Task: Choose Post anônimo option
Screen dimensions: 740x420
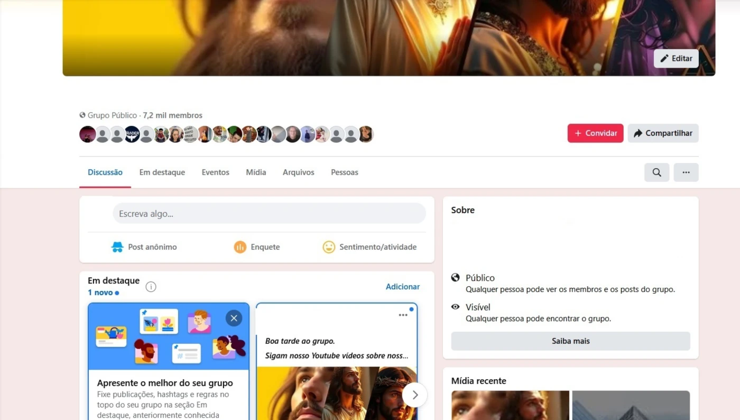Action: click(144, 247)
